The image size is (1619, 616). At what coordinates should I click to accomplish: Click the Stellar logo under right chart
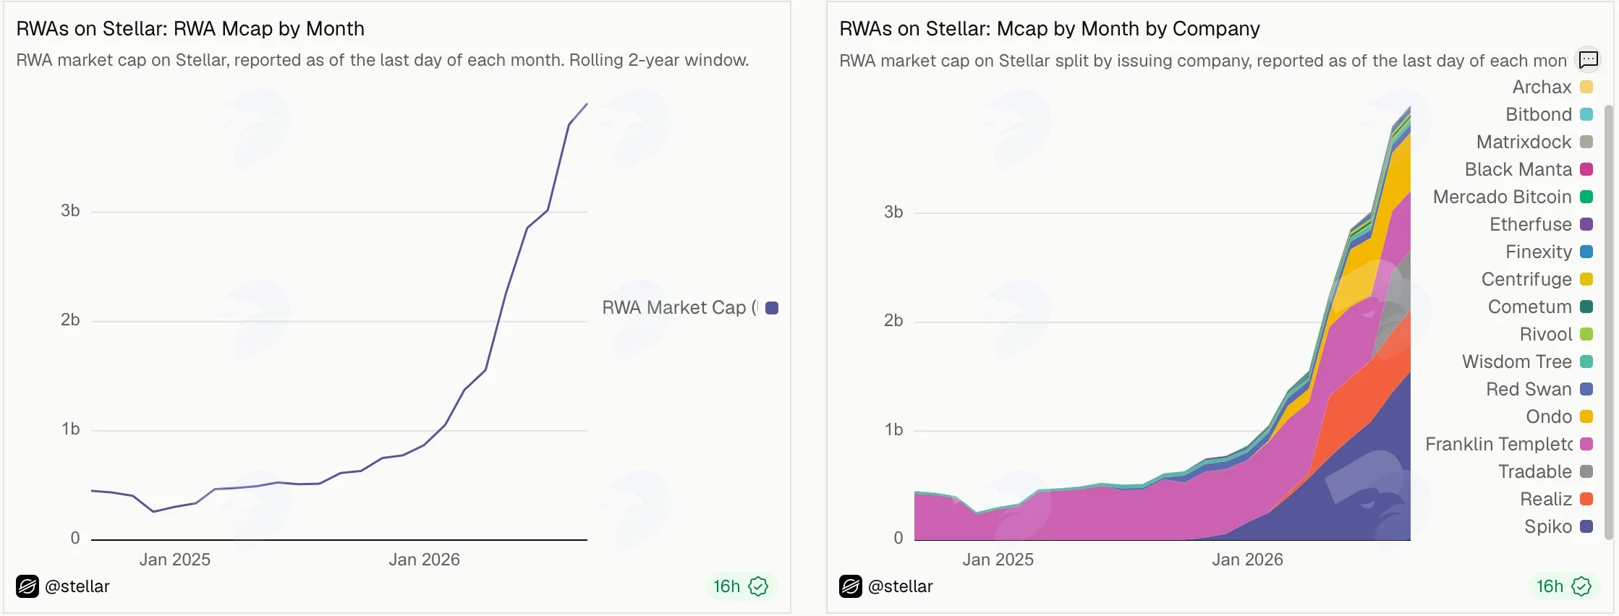click(851, 586)
